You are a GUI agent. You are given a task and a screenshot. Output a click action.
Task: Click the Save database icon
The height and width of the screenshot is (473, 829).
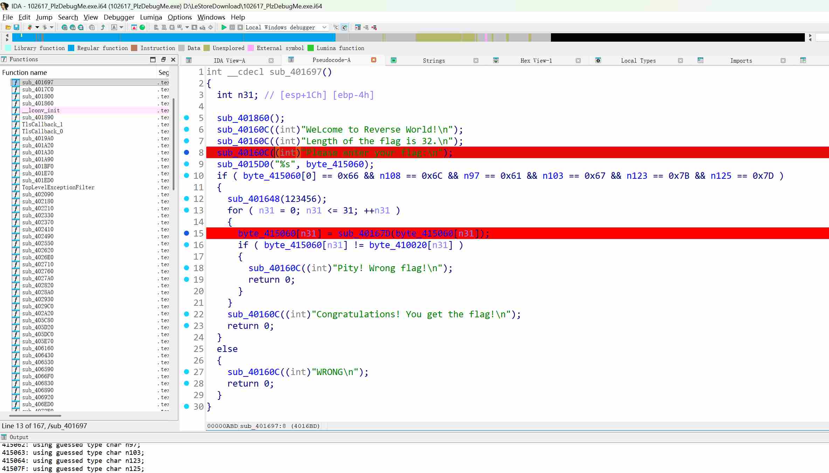(x=16, y=27)
